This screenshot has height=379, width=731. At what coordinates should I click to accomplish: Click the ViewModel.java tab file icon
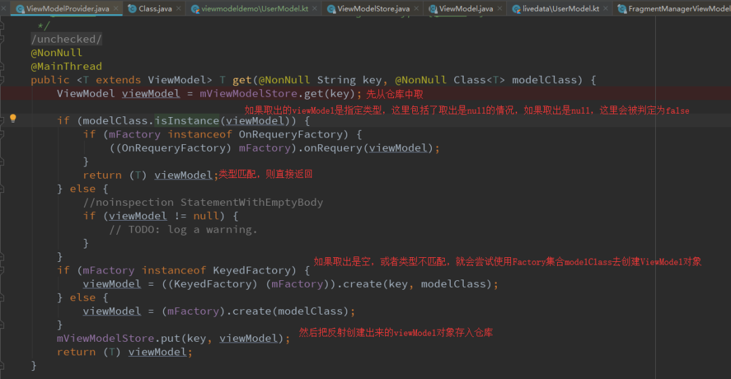(433, 9)
